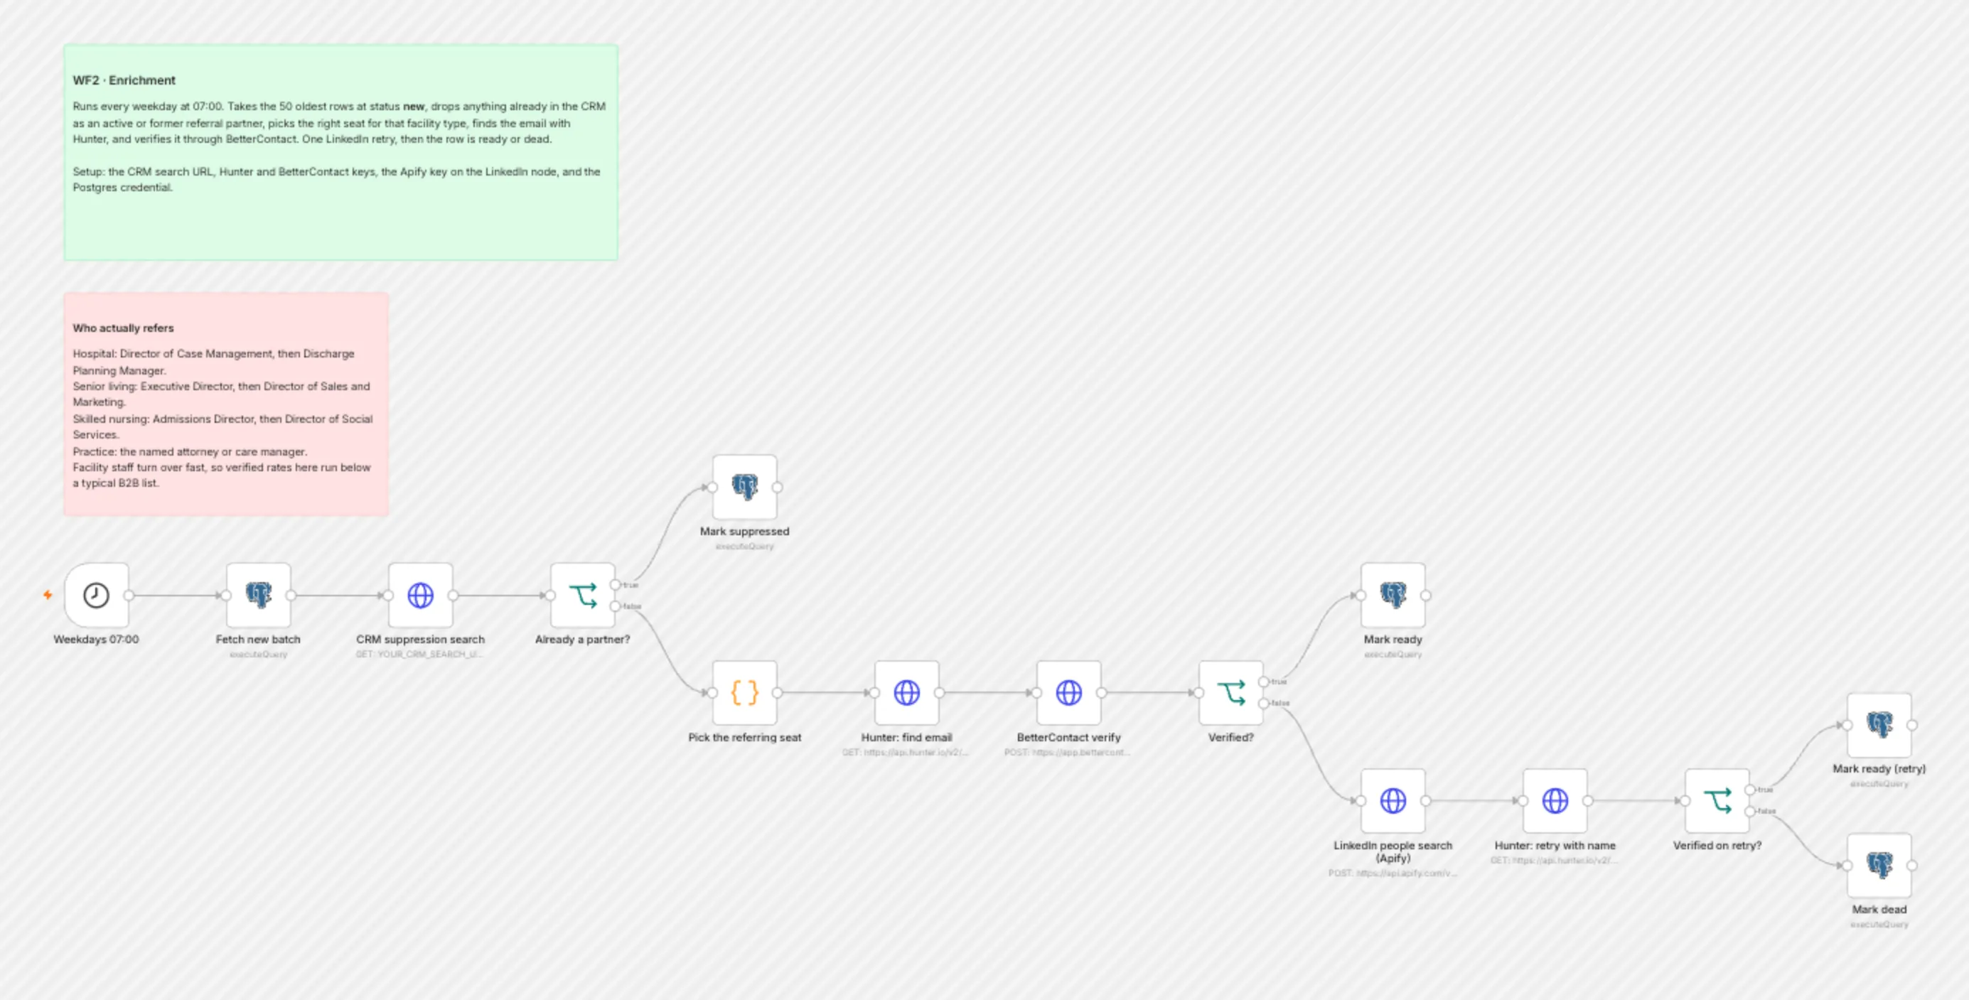Open the CRM suppression search HTTP node
Viewport: 1969px width, 1000px height.
pyautogui.click(x=420, y=595)
